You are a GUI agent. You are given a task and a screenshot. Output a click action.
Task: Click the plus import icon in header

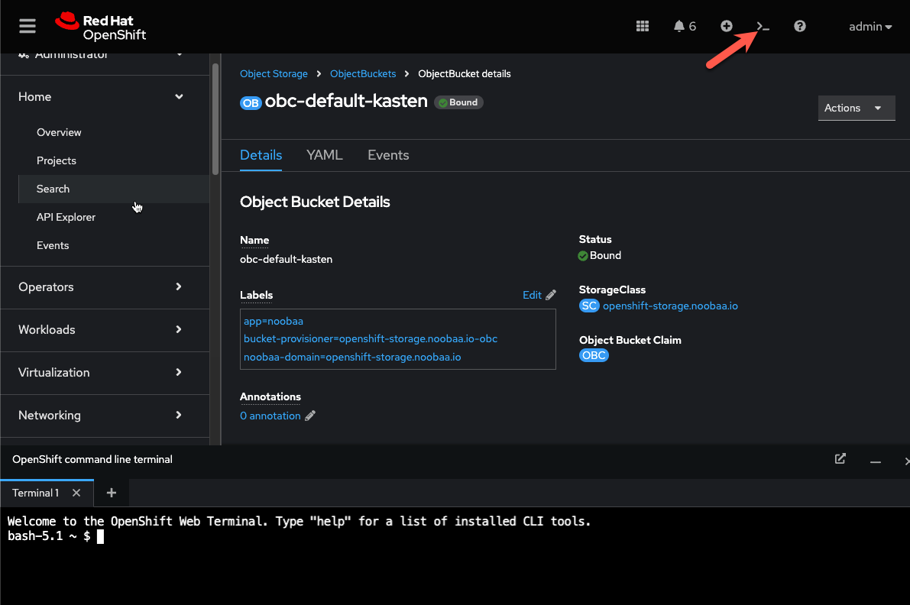click(x=727, y=26)
